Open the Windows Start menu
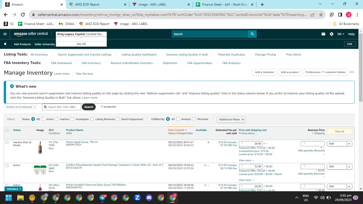This screenshot has height=204, width=363. 9,198
